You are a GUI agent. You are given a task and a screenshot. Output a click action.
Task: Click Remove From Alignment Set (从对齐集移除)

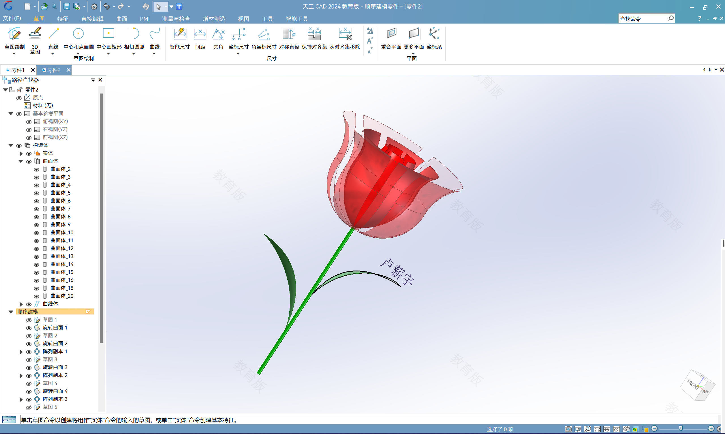345,38
